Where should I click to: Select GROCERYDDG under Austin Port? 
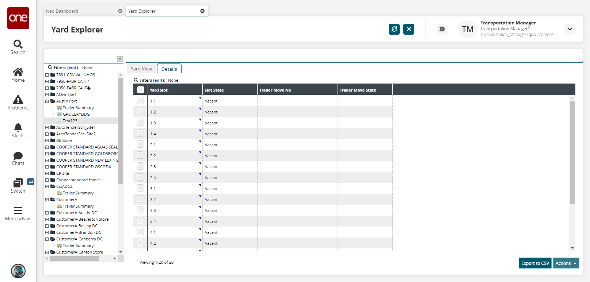(76, 114)
